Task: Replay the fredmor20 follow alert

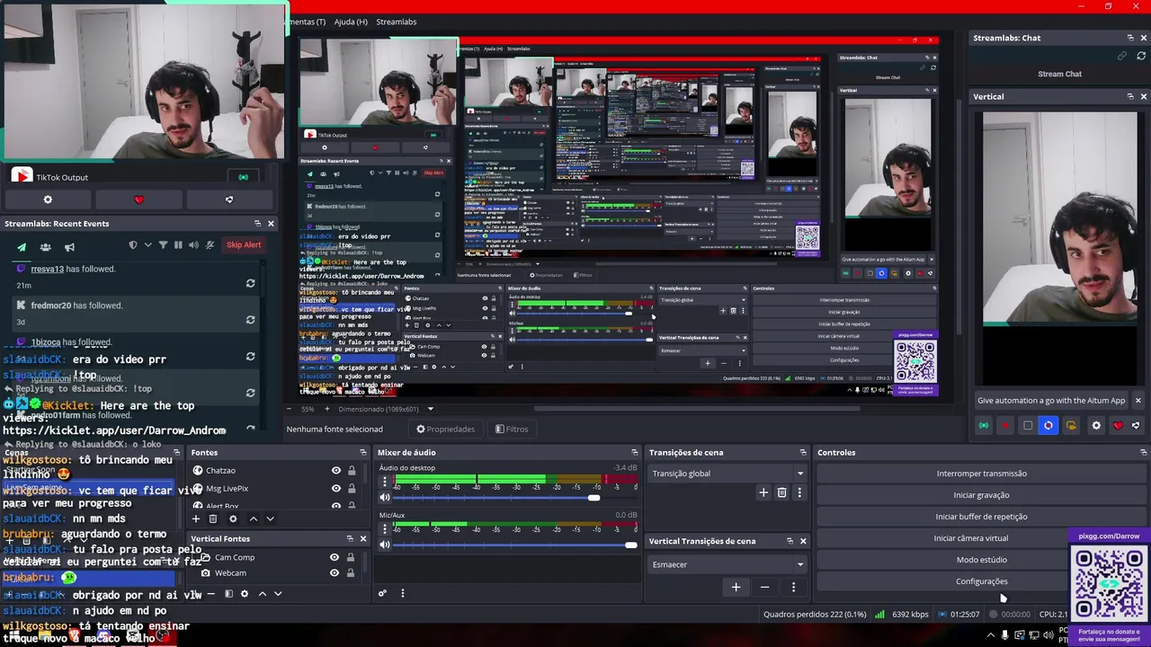Action: coord(250,320)
